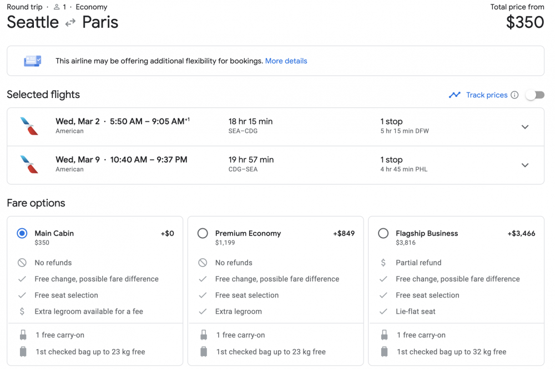Select the Main Cabin fare option

tap(22, 233)
